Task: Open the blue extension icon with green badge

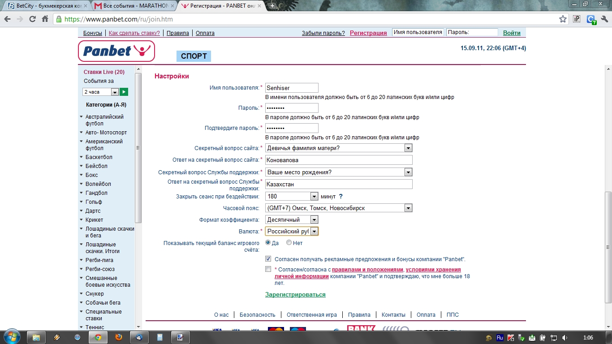Action: click(x=591, y=19)
